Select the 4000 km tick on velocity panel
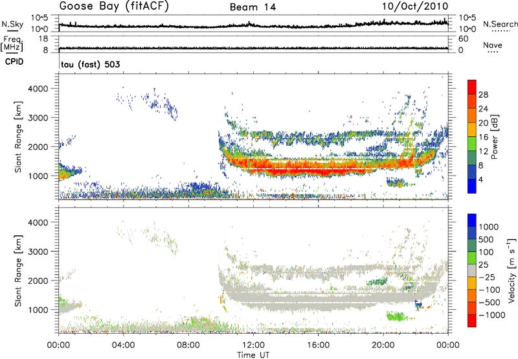518x359 pixels. [38, 222]
